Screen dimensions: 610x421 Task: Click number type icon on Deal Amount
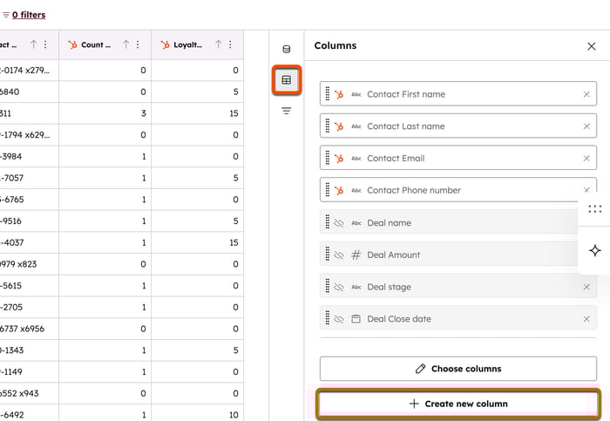click(356, 255)
